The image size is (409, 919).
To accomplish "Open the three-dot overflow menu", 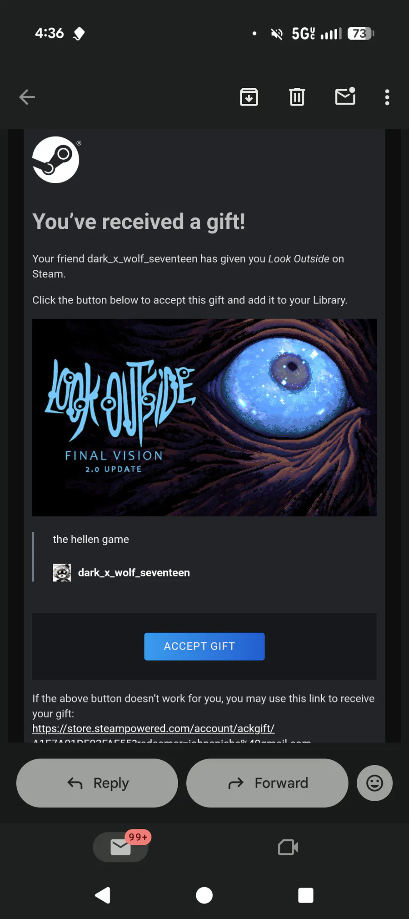I will tap(387, 97).
